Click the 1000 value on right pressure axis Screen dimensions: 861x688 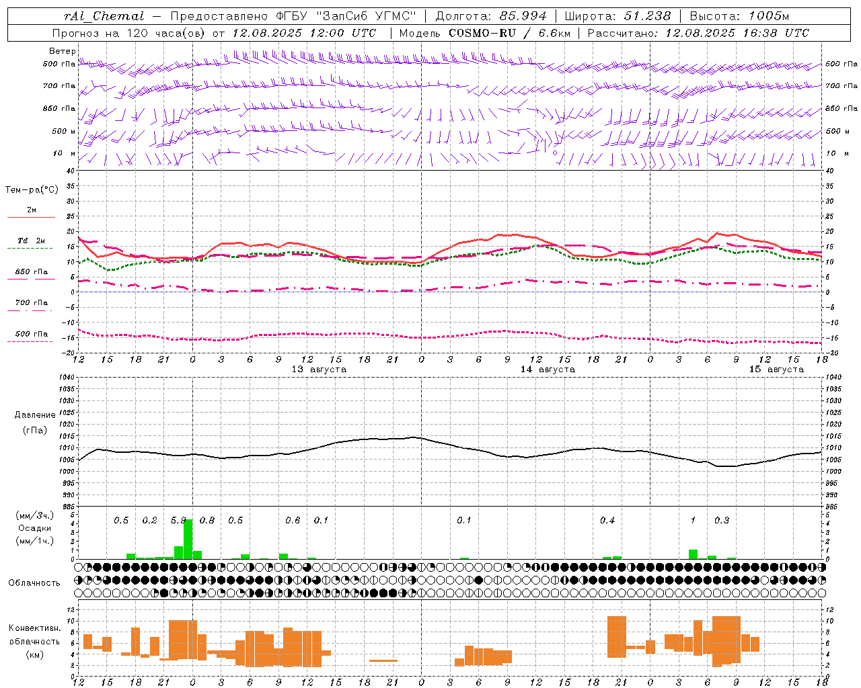833,472
